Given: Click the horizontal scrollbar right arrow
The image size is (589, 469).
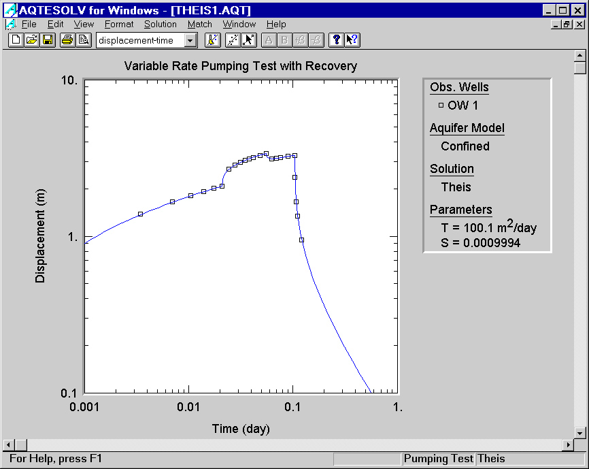Looking at the screenshot, I should pyautogui.click(x=568, y=445).
